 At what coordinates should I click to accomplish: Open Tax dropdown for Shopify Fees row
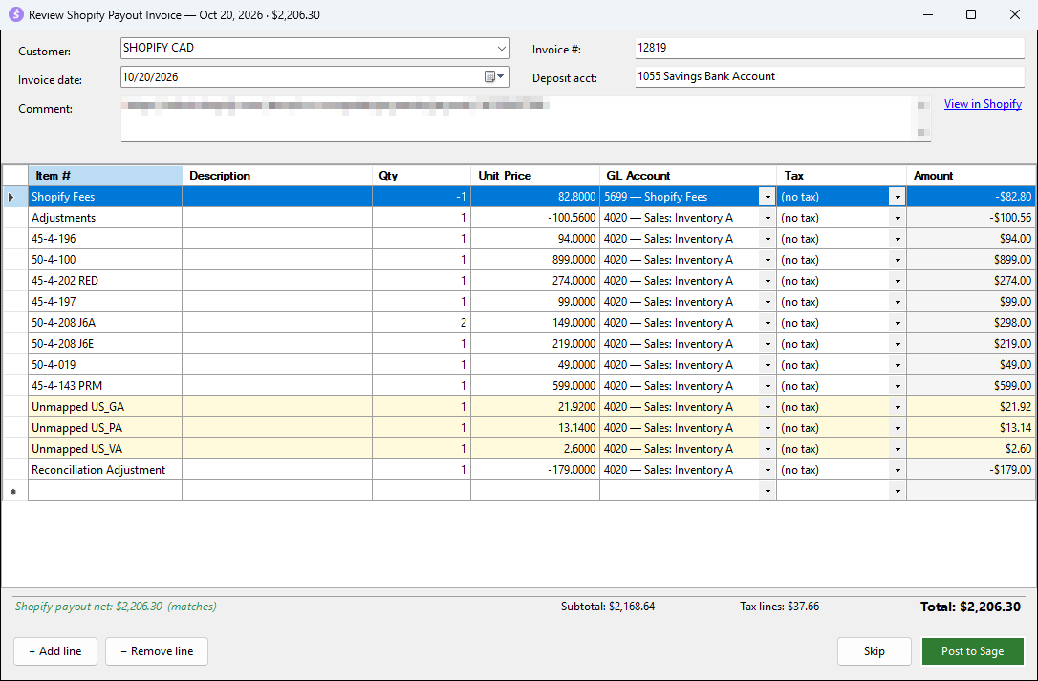point(897,197)
